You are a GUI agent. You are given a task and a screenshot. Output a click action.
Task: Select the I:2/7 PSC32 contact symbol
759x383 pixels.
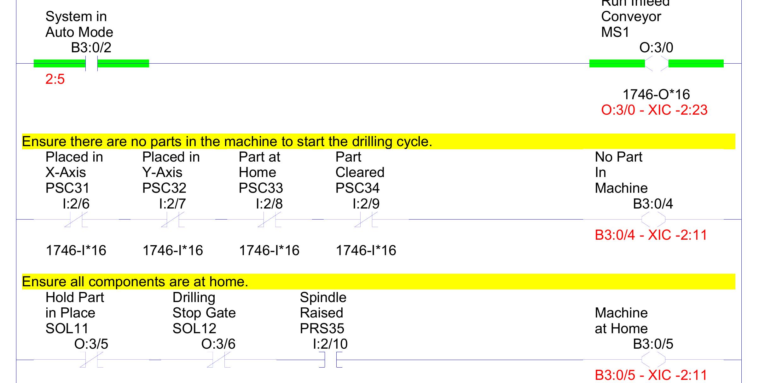[172, 220]
